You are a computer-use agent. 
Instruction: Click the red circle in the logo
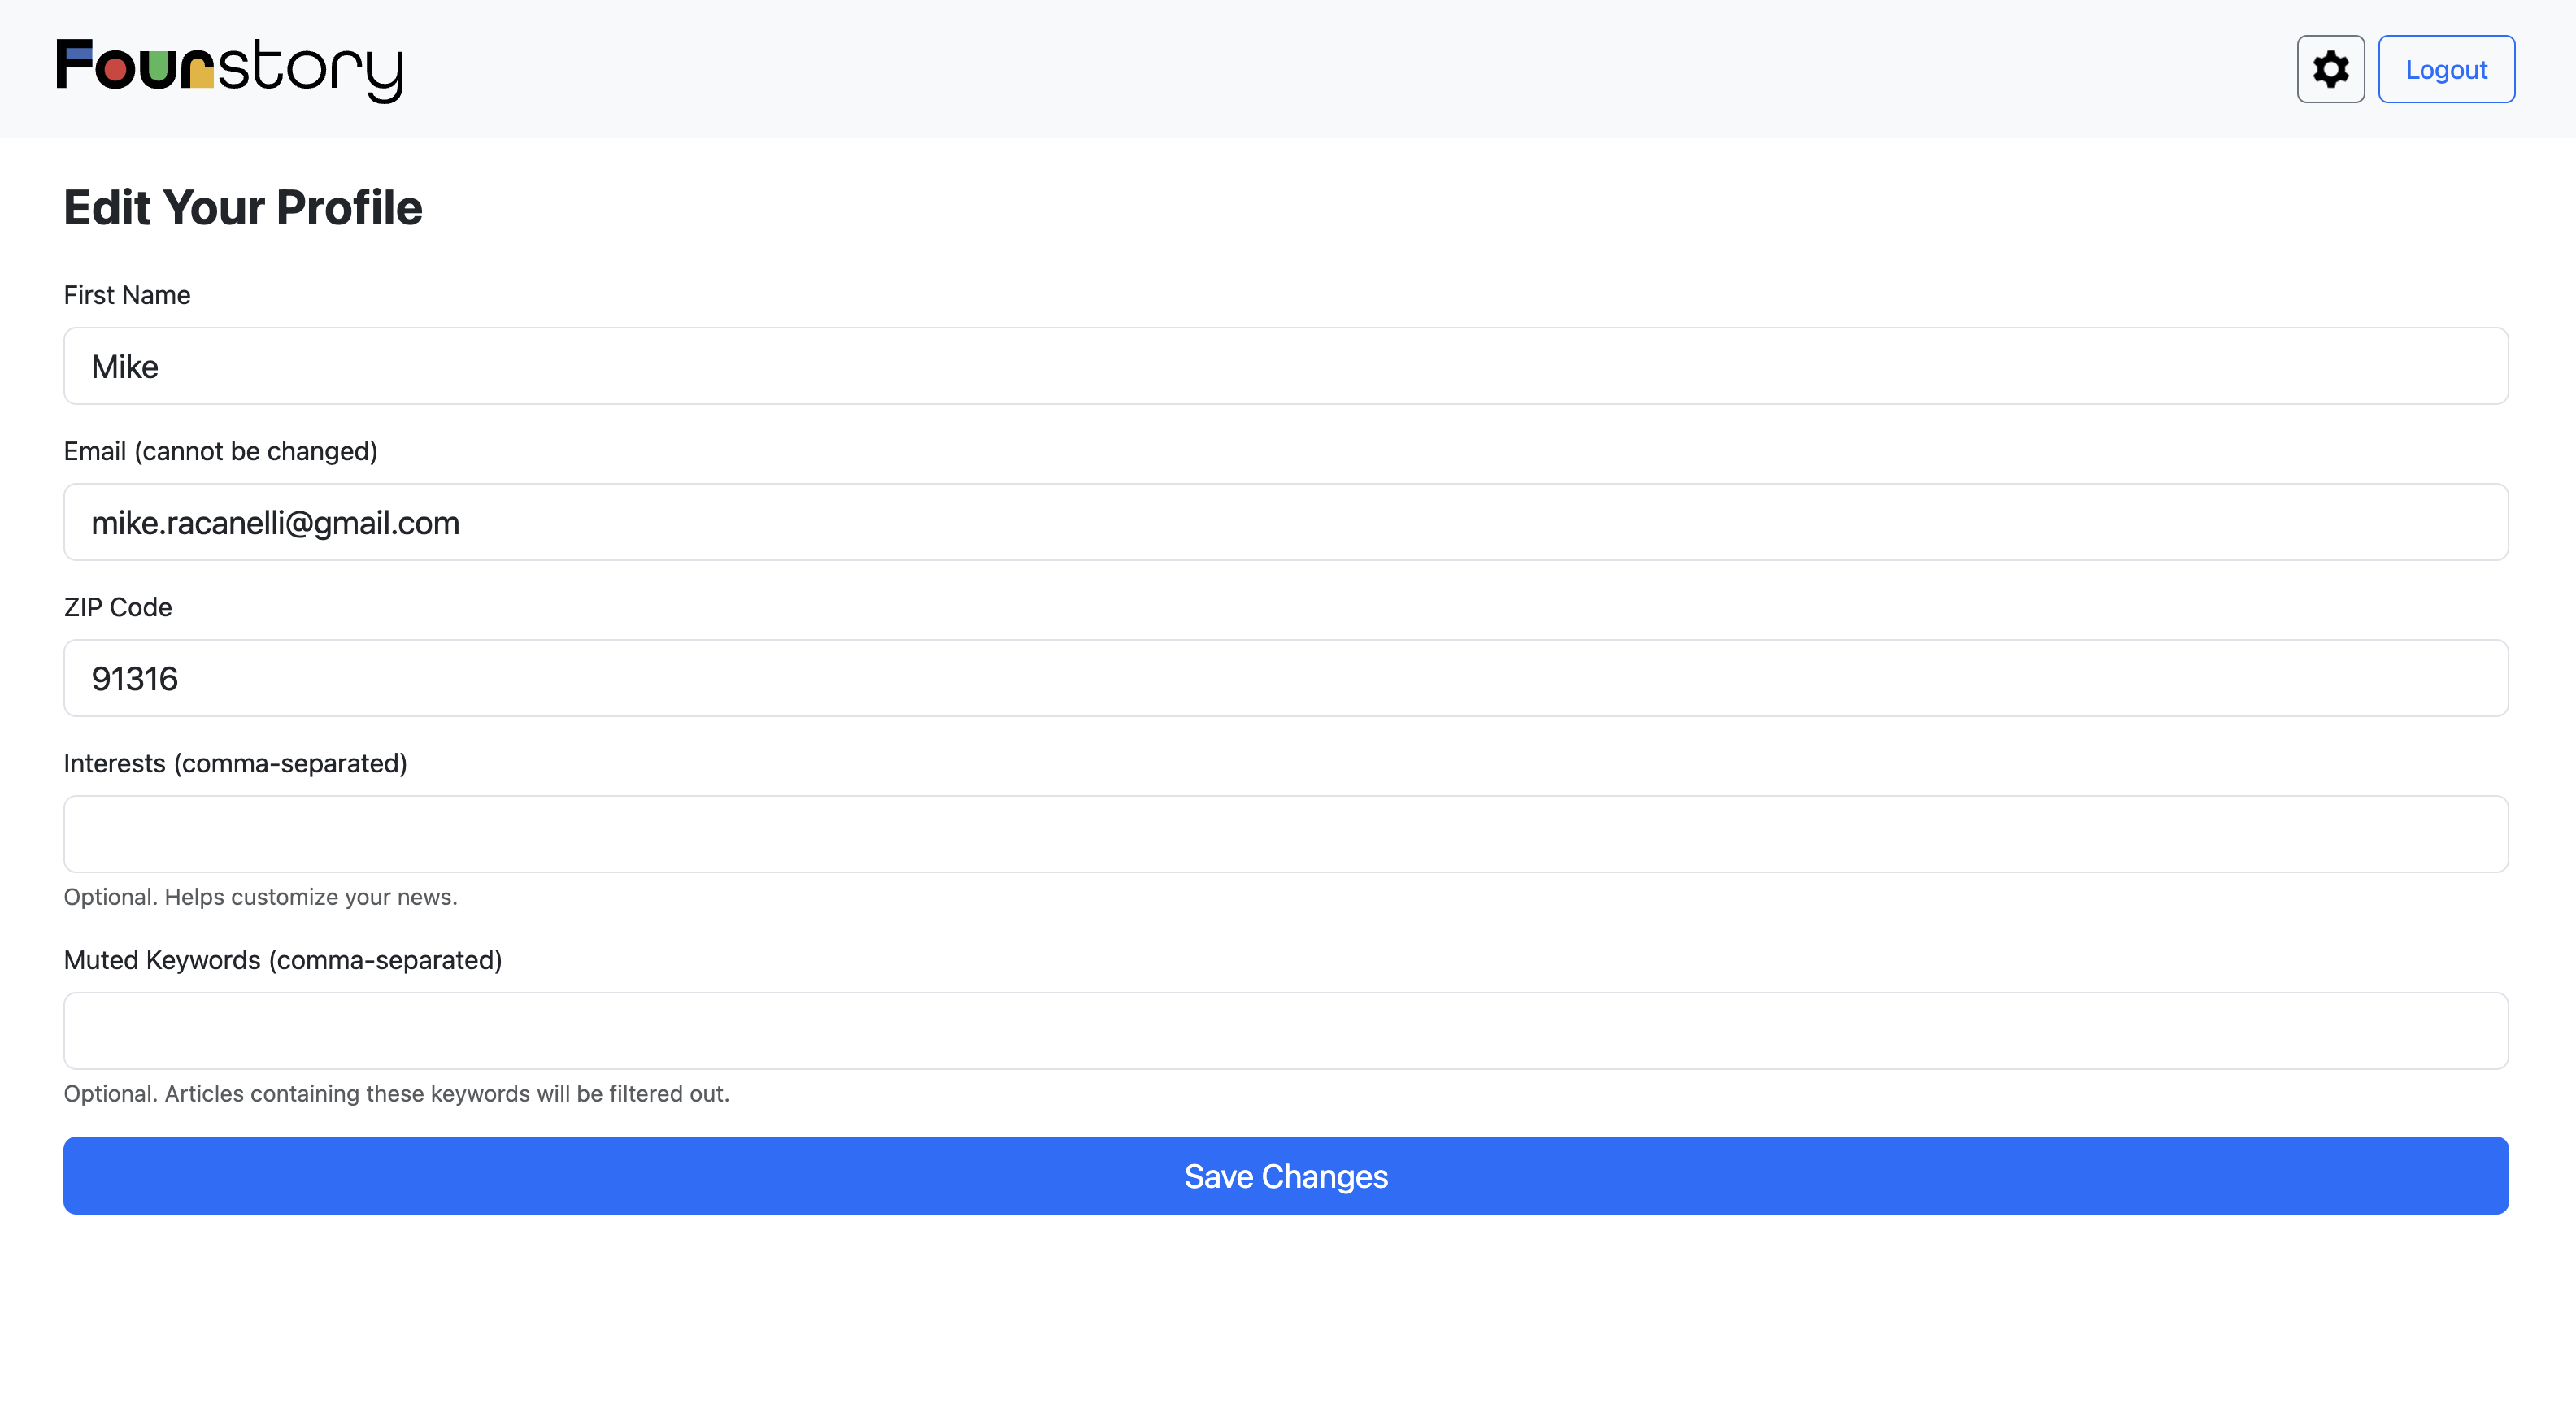click(x=116, y=69)
